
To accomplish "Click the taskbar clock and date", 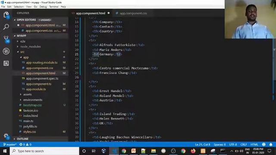I will (258, 151).
